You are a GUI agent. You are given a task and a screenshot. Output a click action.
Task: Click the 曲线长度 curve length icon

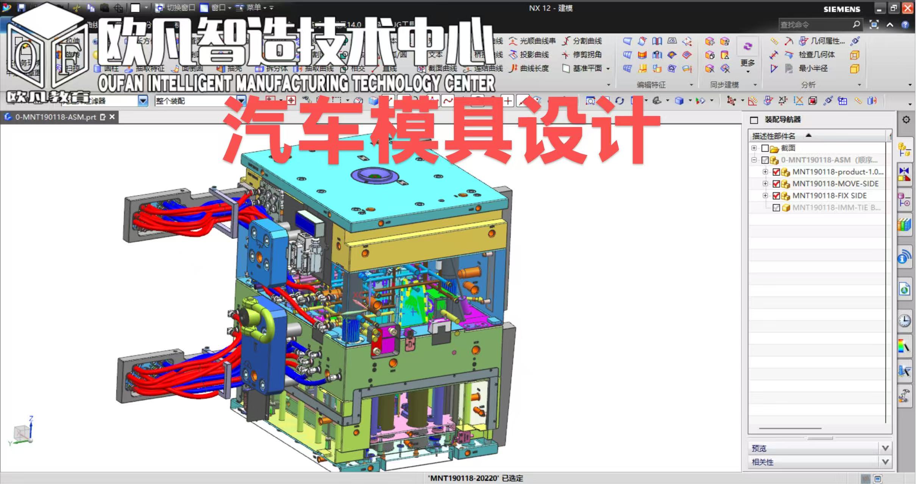click(514, 68)
